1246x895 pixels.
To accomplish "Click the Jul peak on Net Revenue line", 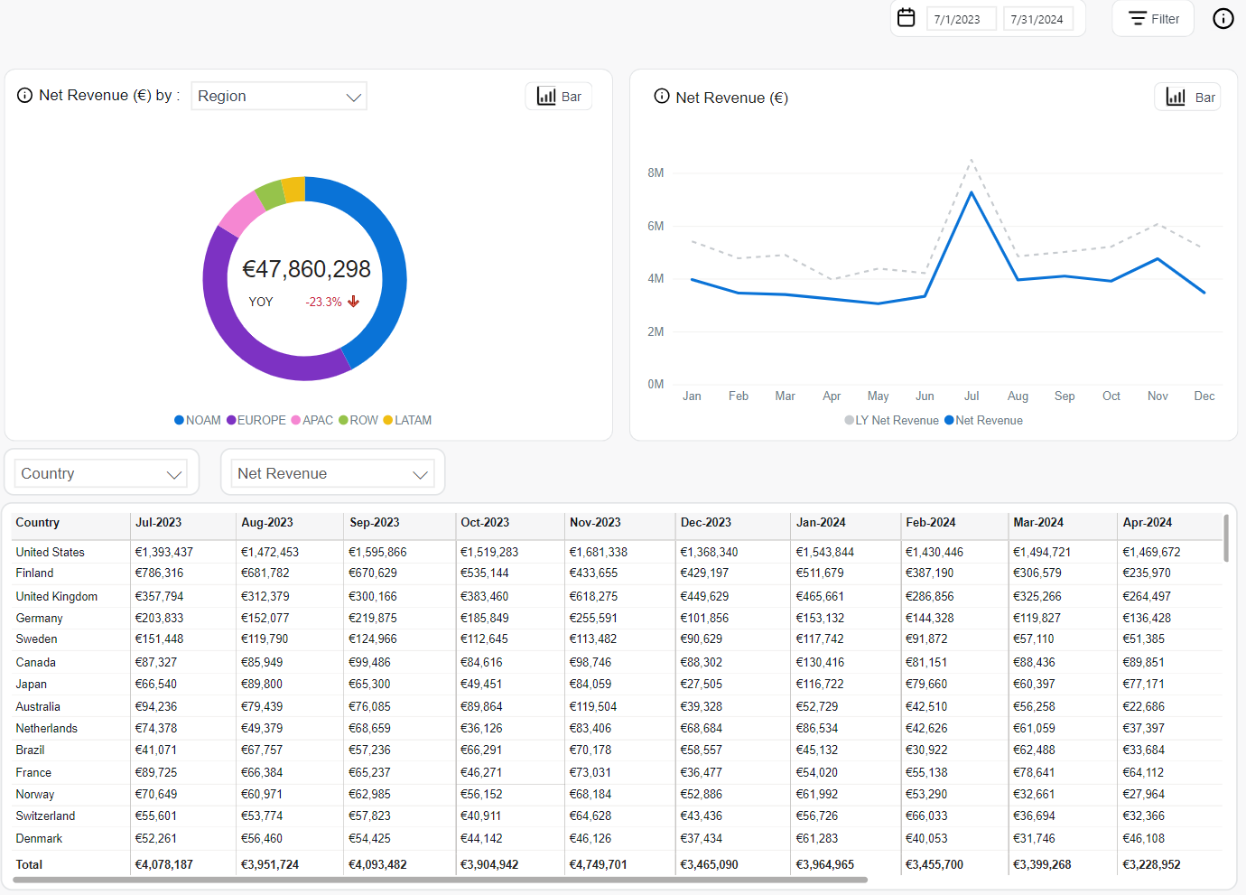I will (972, 192).
